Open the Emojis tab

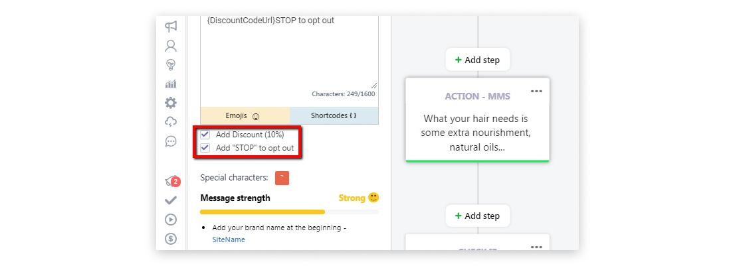click(245, 115)
